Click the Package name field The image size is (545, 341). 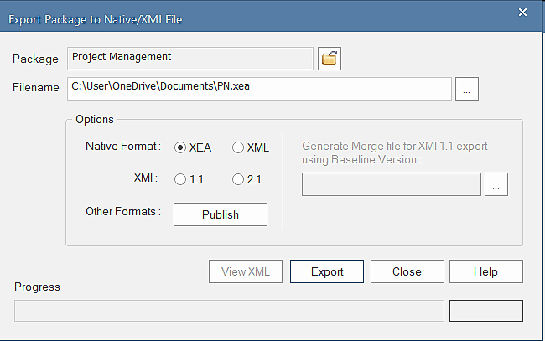tap(189, 58)
